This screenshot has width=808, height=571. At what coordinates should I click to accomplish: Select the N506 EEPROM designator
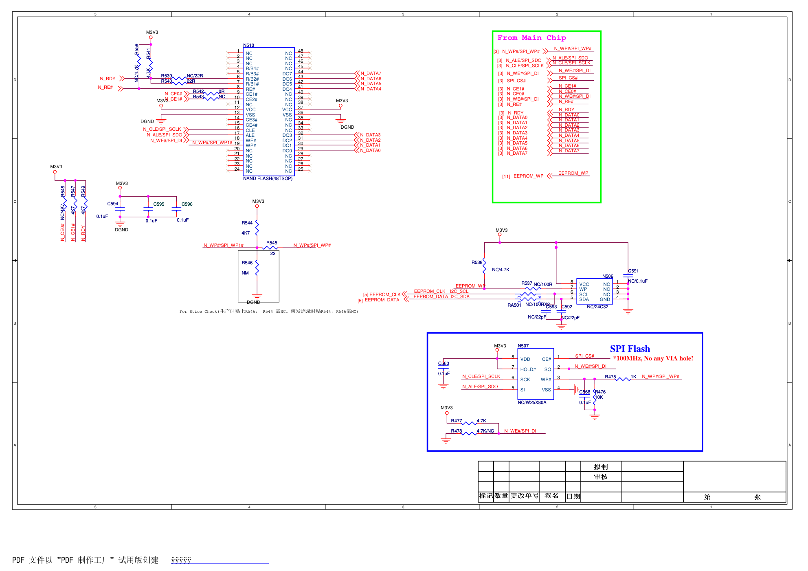pyautogui.click(x=608, y=276)
